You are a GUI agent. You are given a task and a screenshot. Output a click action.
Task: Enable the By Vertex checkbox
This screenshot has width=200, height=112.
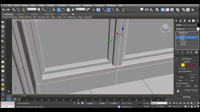pos(177,68)
